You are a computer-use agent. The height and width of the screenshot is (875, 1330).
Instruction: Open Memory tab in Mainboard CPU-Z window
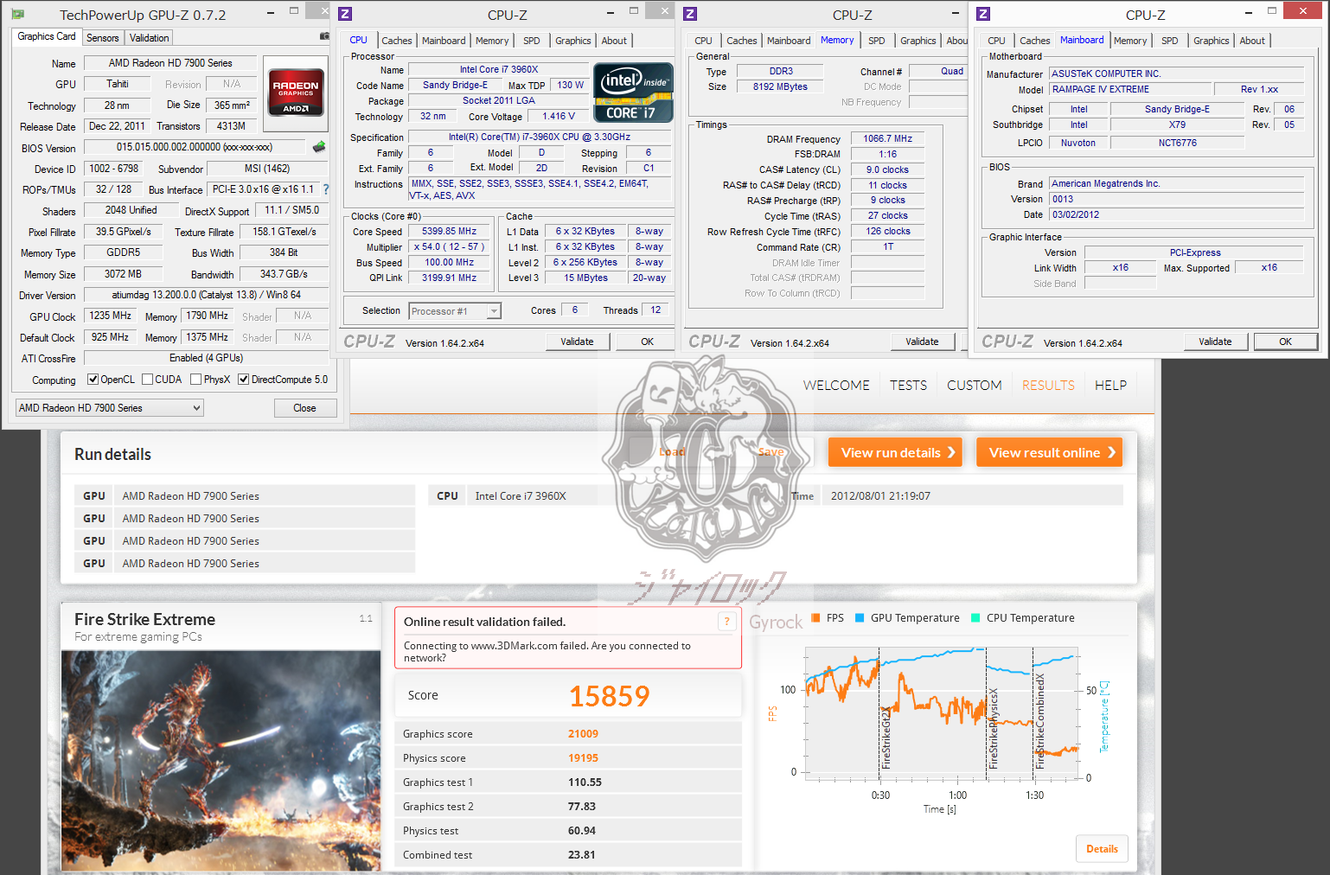tap(1129, 41)
